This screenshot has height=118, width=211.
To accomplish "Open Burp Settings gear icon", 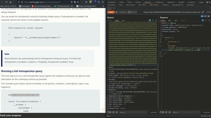I will (x=207, y=2).
